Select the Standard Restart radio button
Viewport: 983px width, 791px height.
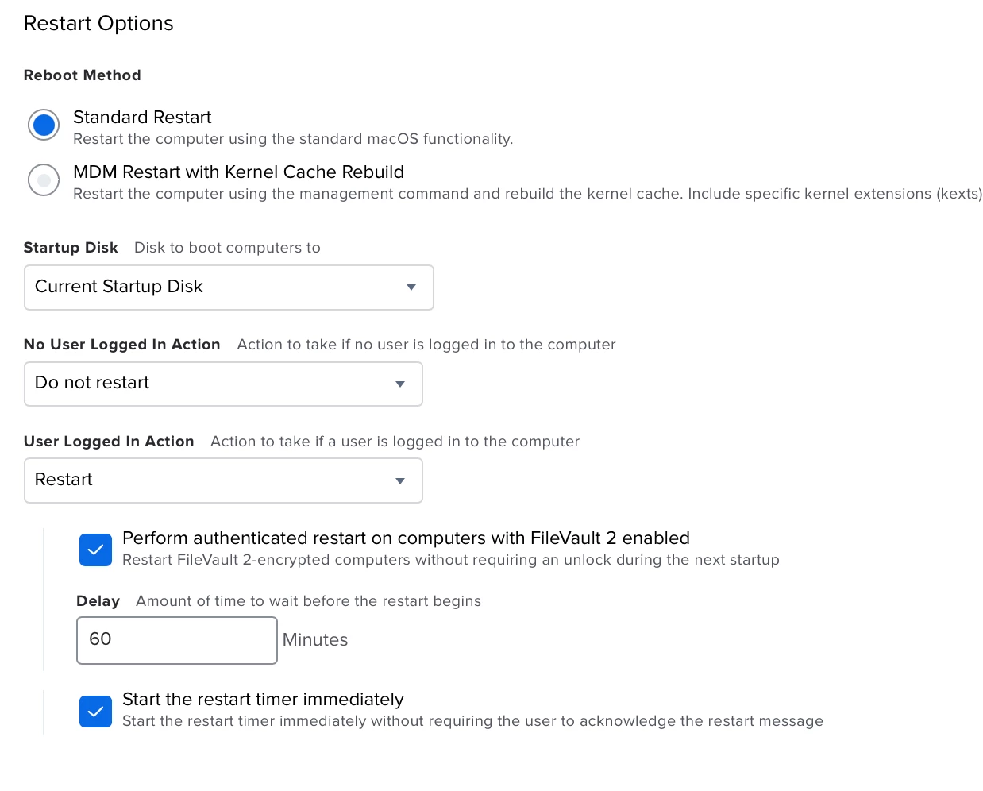(x=44, y=125)
